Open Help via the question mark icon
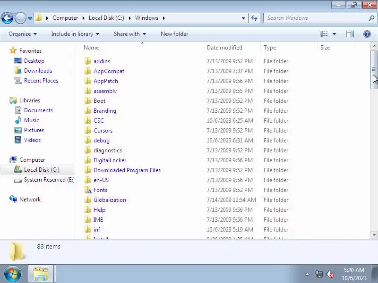Image resolution: width=378 pixels, height=283 pixels. (x=367, y=34)
